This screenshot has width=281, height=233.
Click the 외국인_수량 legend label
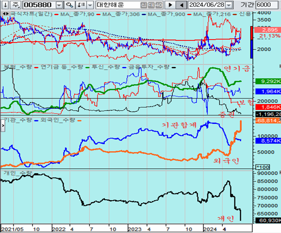[x=57, y=120]
